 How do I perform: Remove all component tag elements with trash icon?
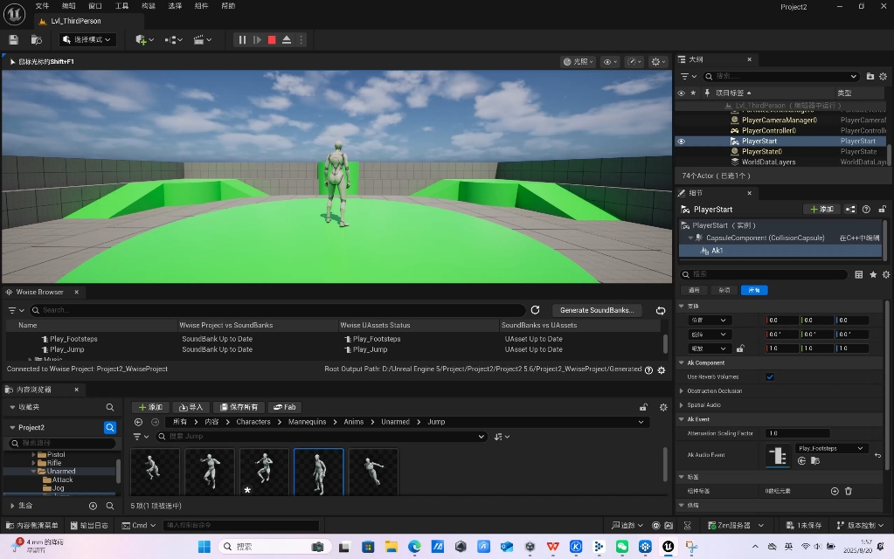click(x=849, y=491)
